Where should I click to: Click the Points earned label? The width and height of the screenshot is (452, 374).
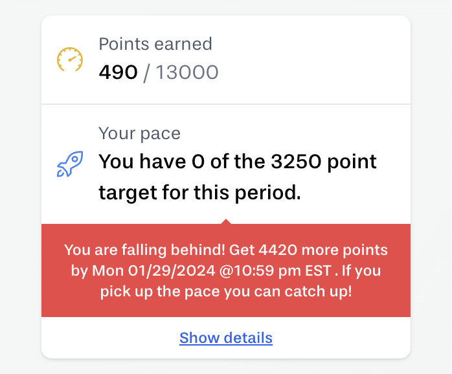pyautogui.click(x=155, y=44)
